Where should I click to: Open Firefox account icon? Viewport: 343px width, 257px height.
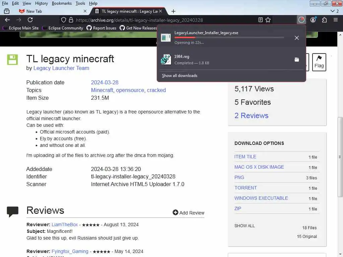(x=313, y=20)
